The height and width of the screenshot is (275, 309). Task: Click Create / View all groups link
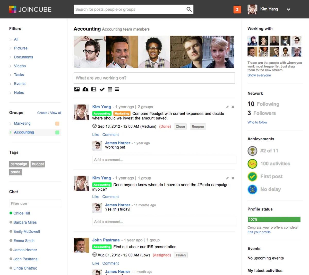[x=49, y=113]
